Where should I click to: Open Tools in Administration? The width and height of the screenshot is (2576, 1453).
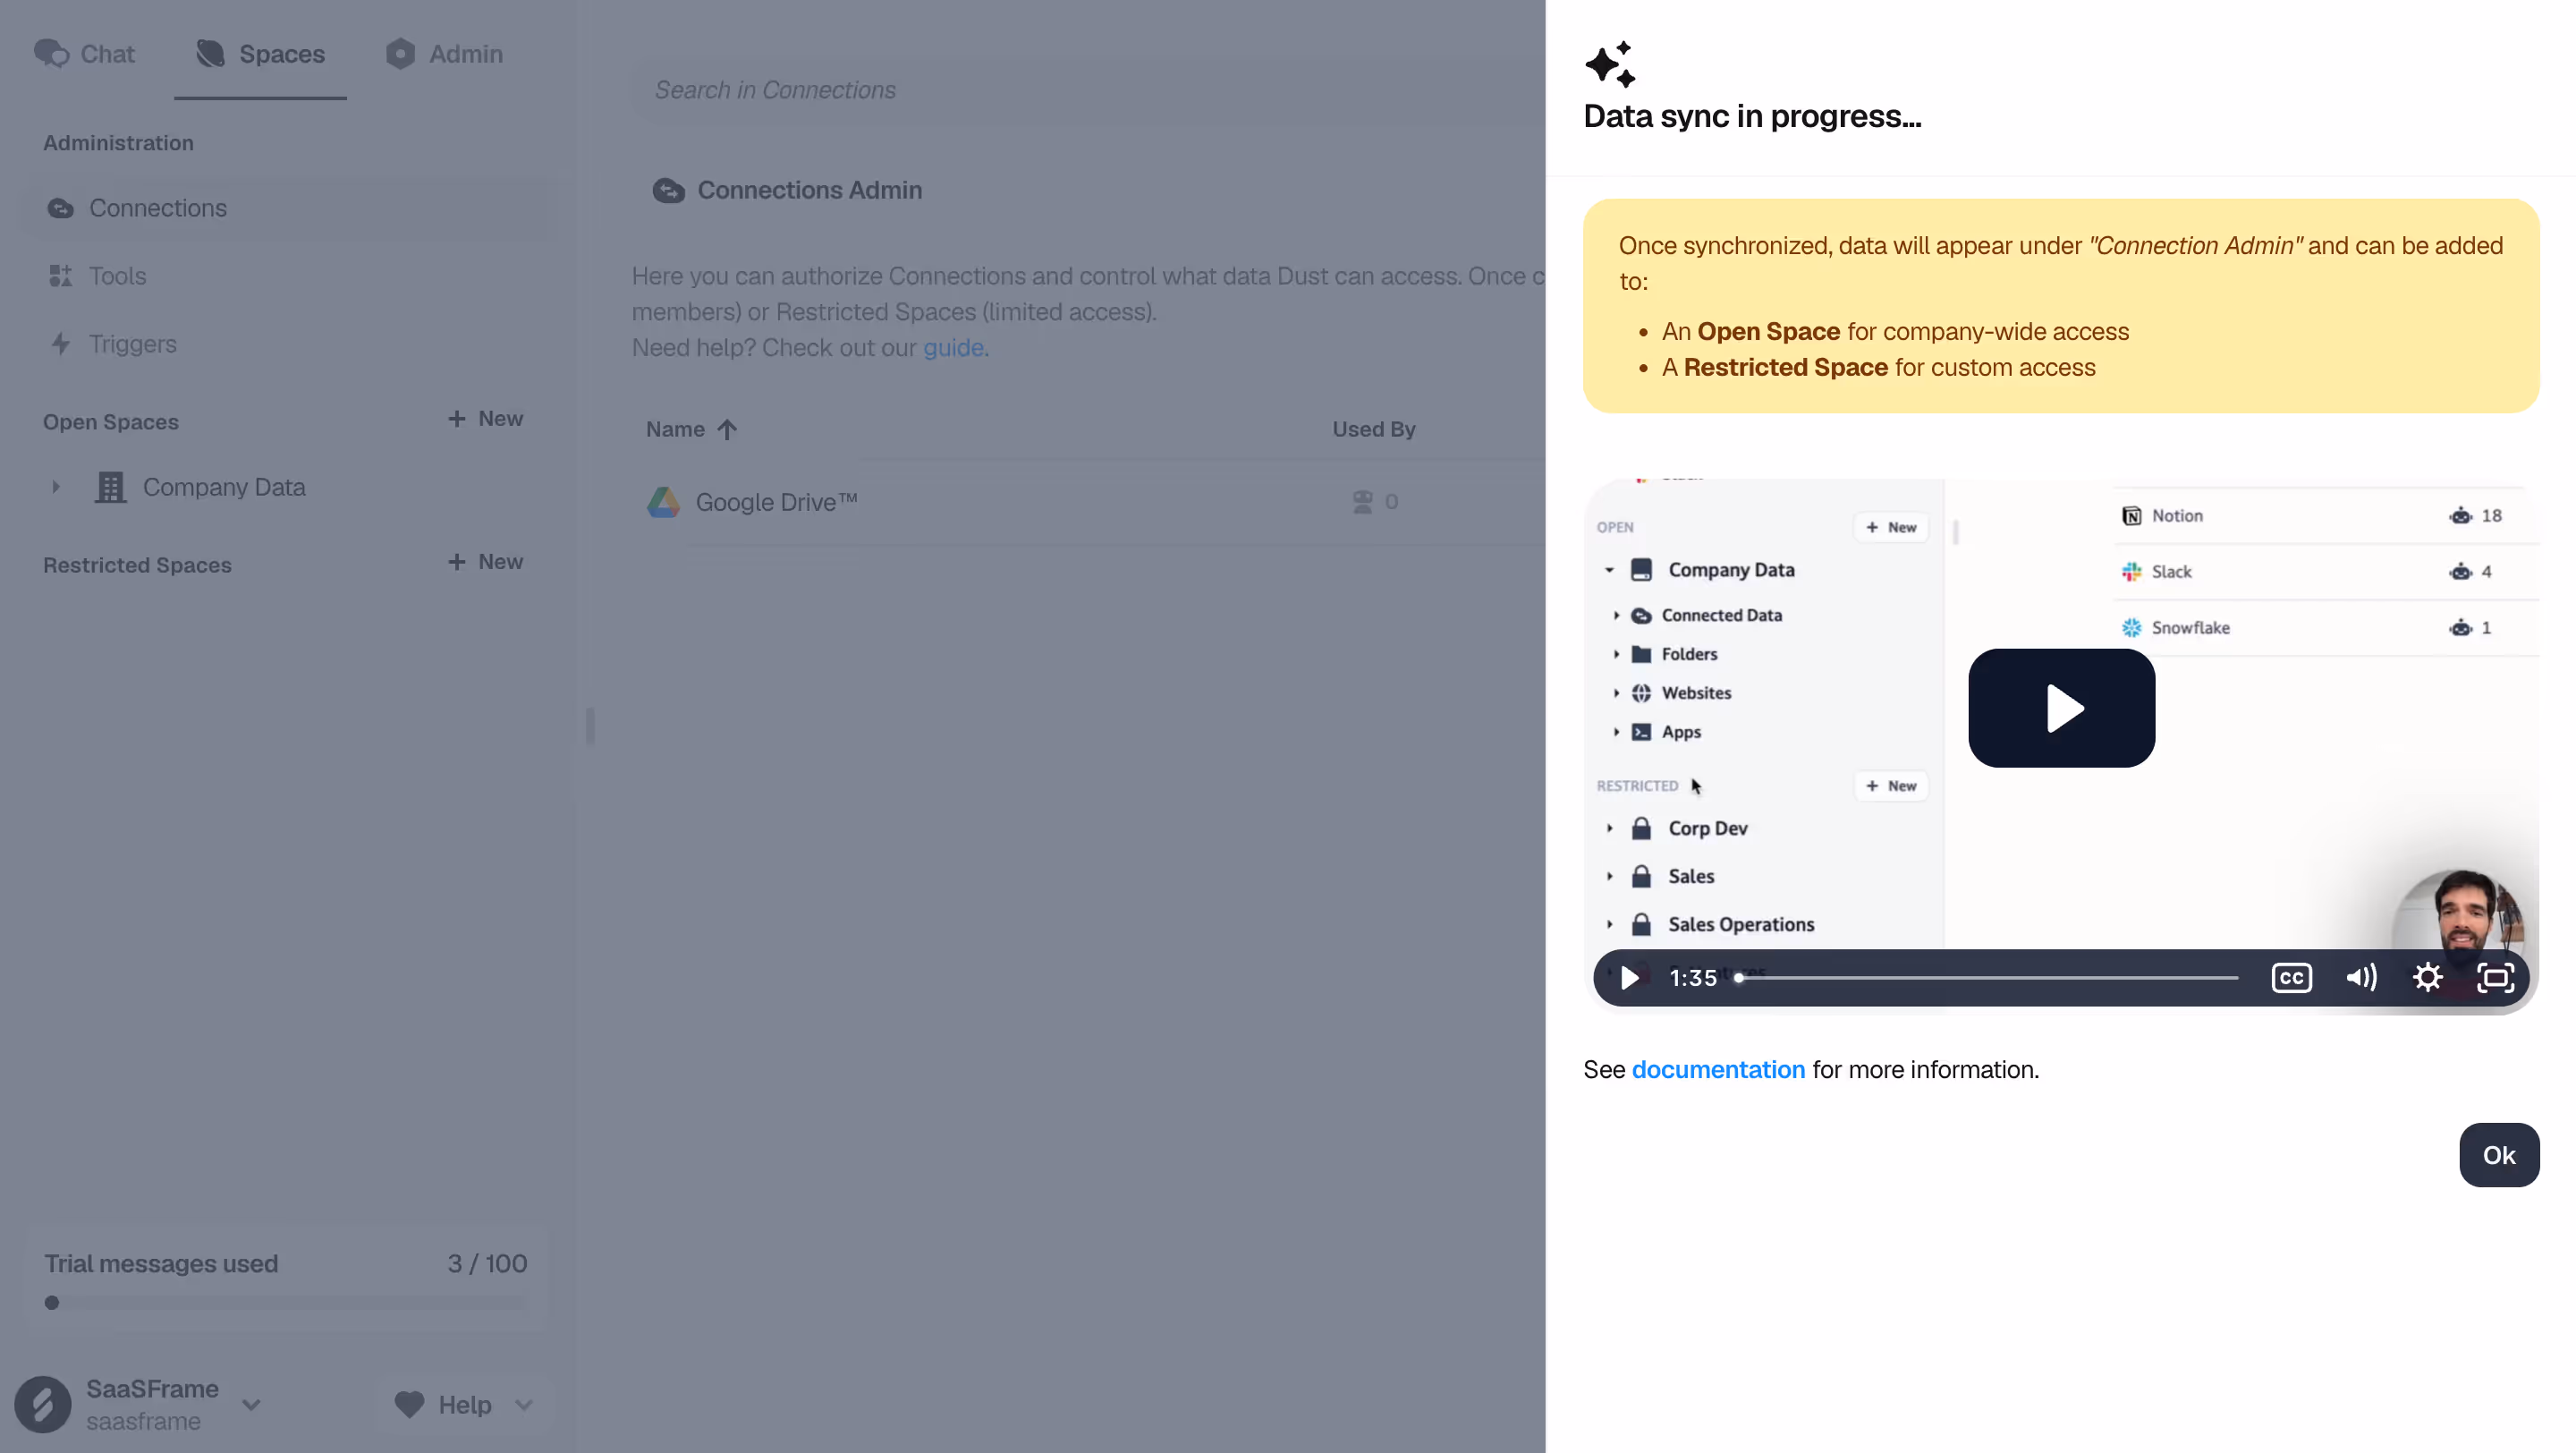tap(286, 276)
